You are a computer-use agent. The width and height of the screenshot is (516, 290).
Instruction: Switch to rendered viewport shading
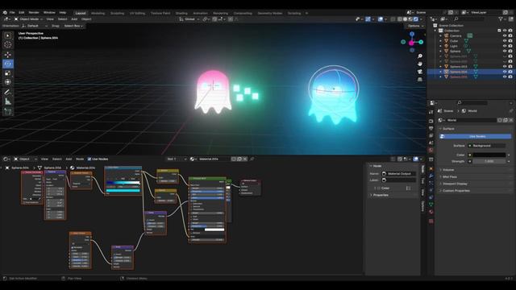416,19
